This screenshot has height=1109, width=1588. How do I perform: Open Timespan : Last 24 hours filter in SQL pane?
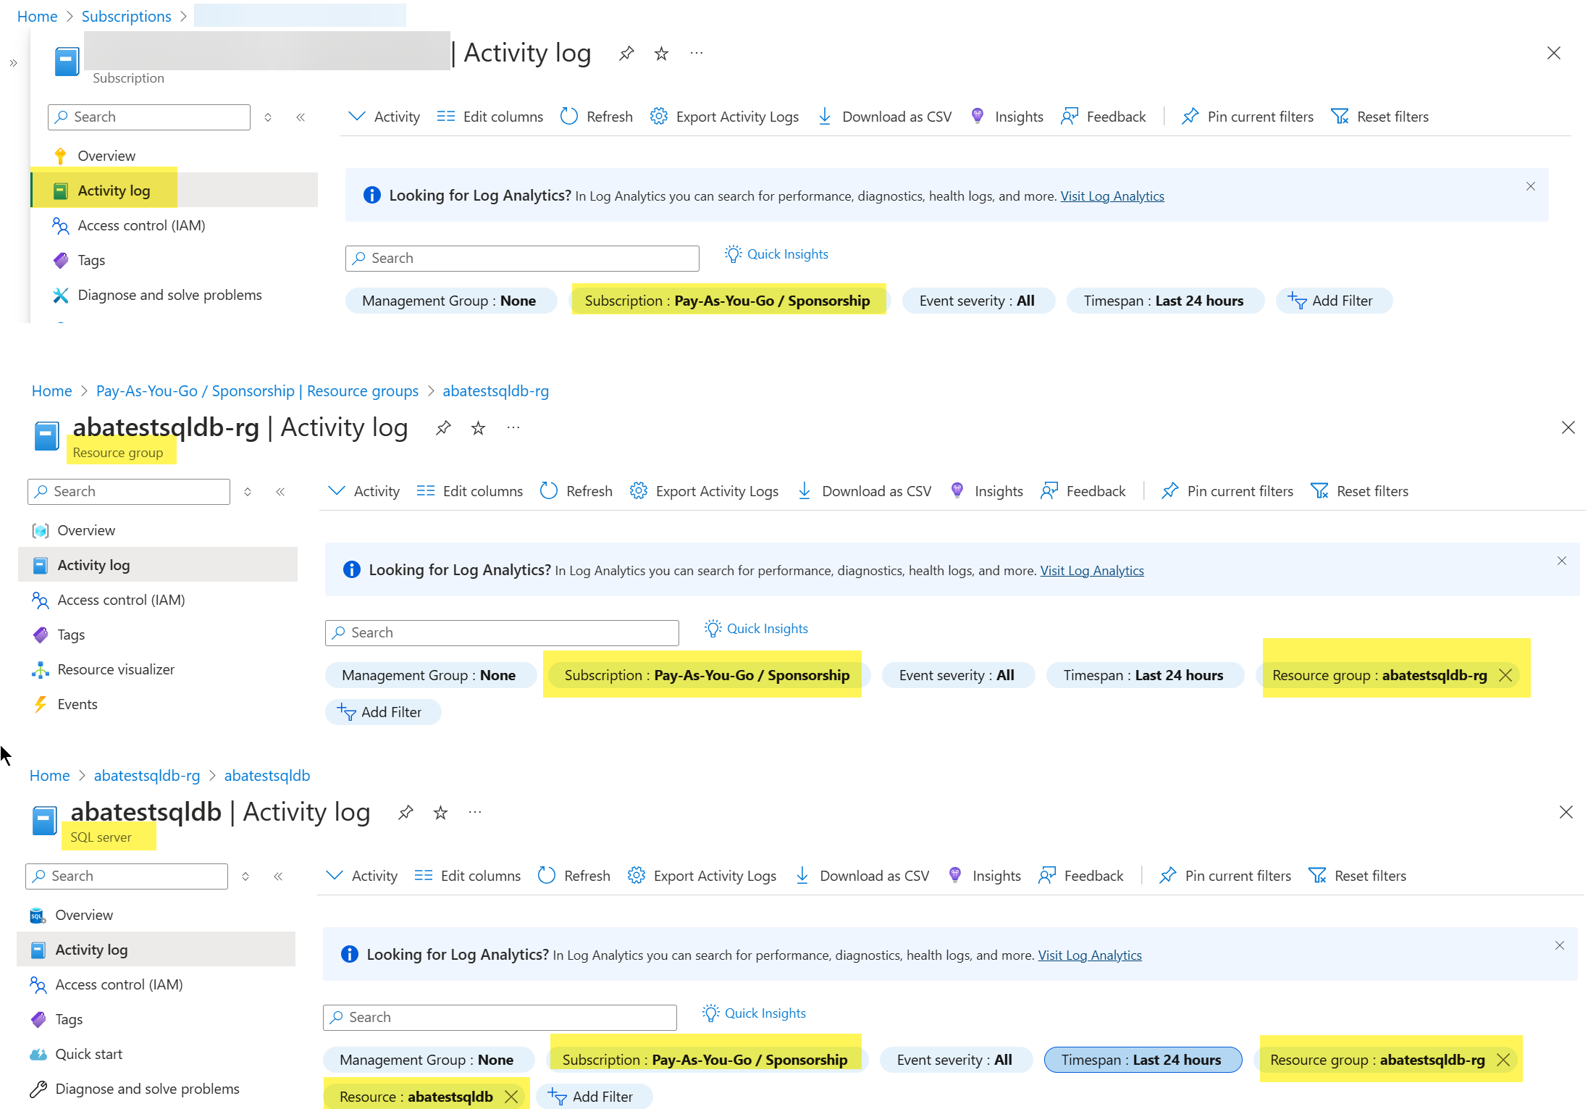(1142, 1060)
